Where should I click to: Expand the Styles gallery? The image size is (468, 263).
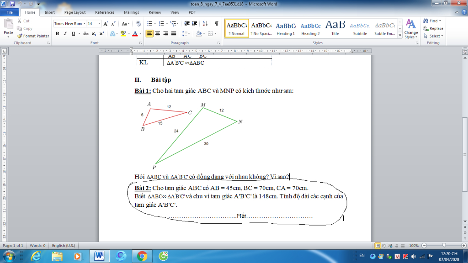[400, 36]
